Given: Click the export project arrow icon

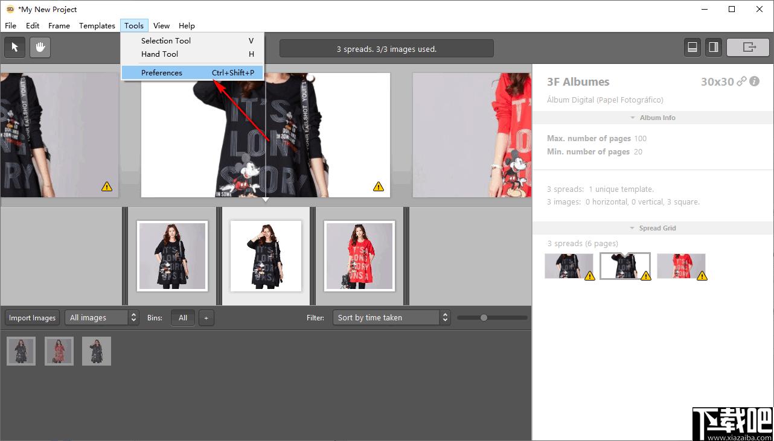Looking at the screenshot, I should coord(749,48).
